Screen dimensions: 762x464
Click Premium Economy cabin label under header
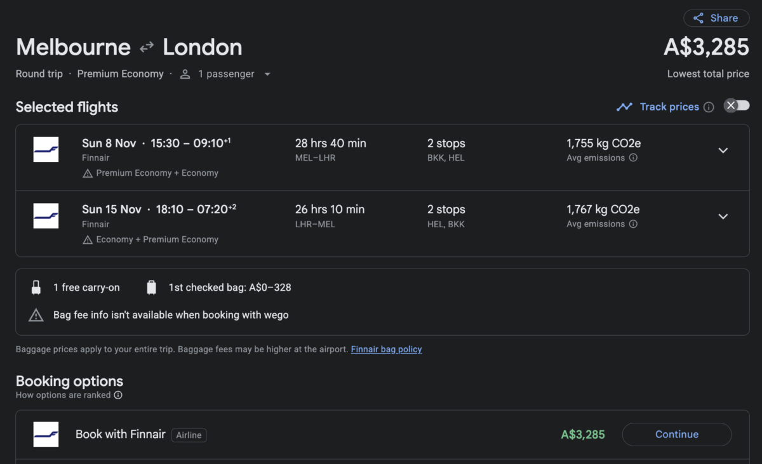coord(121,74)
